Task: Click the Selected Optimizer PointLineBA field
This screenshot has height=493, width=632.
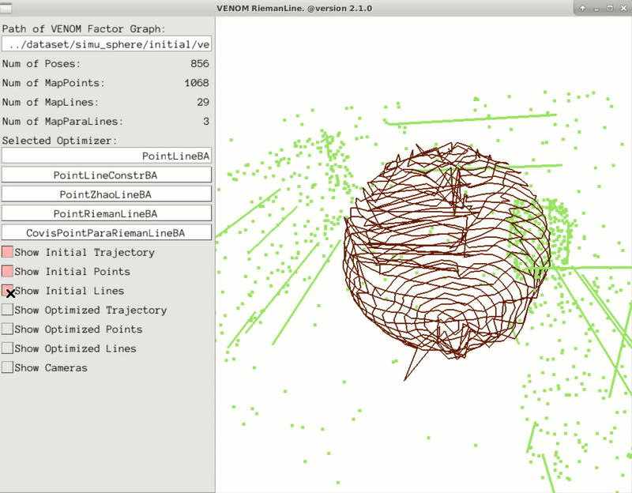Action: pos(107,156)
